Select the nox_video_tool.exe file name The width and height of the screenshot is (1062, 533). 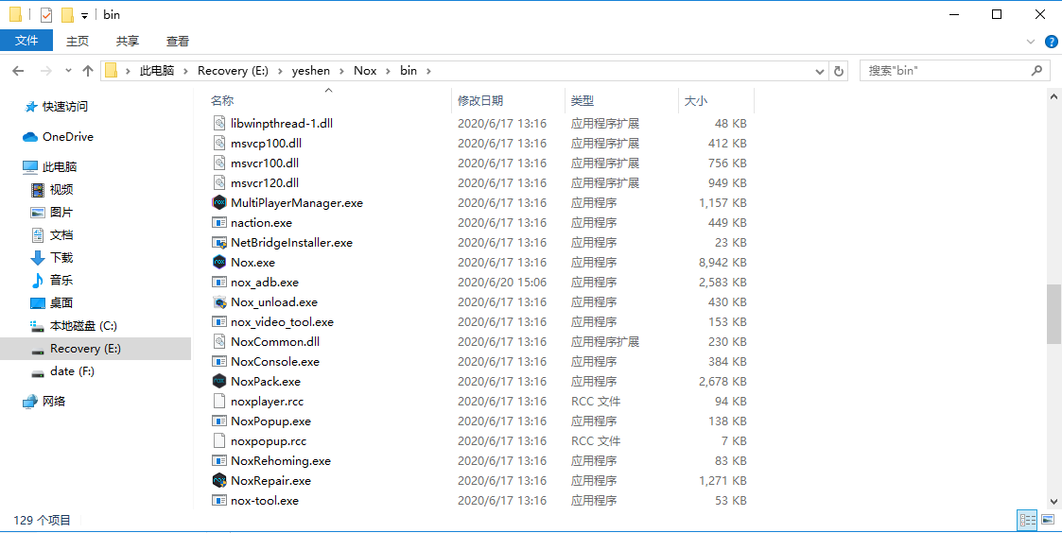tap(283, 321)
